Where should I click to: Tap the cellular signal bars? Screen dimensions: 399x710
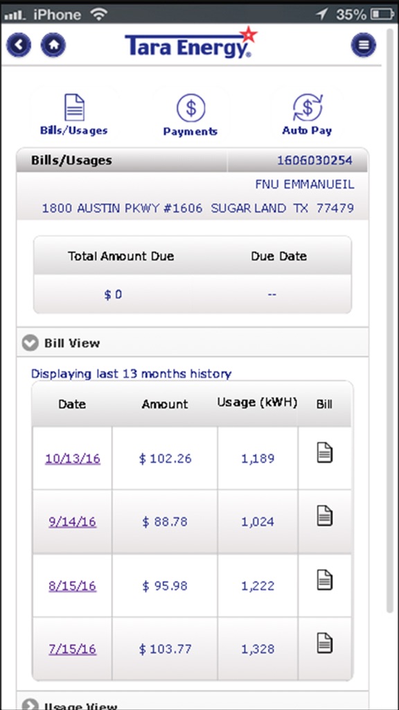[16, 16]
